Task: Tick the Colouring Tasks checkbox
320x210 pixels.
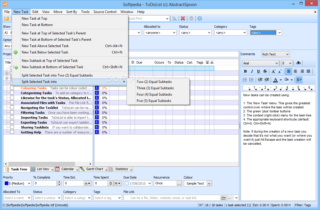Action: point(12,88)
